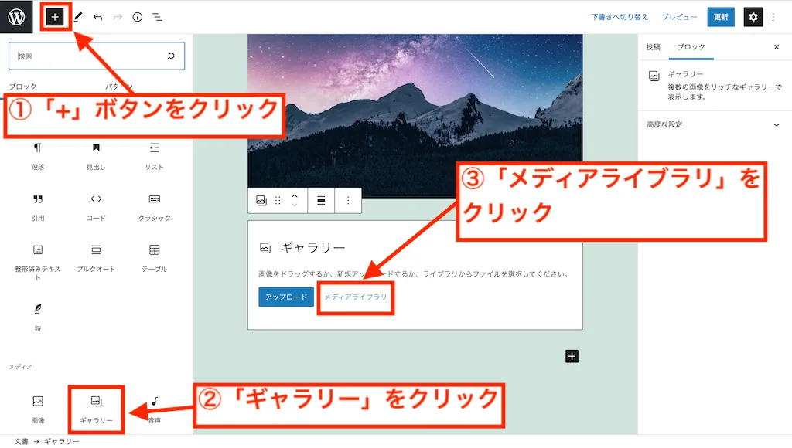Image resolution: width=792 pixels, height=448 pixels.
Task: Insert a クラシック classic block
Action: pos(154,207)
